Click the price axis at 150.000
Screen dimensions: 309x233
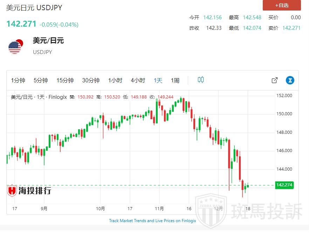(x=284, y=114)
